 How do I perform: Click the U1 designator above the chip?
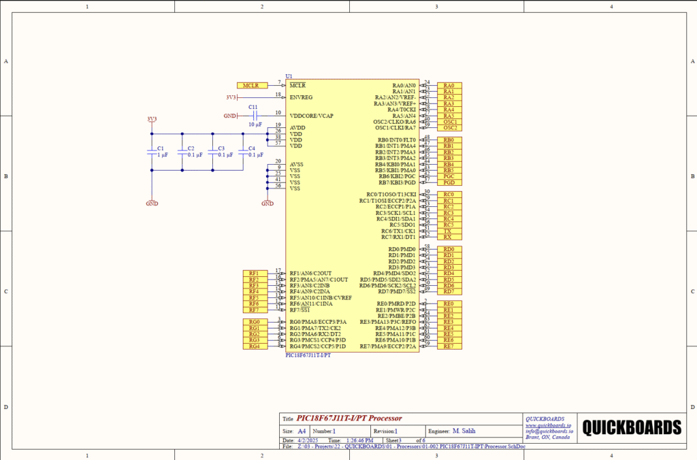289,76
